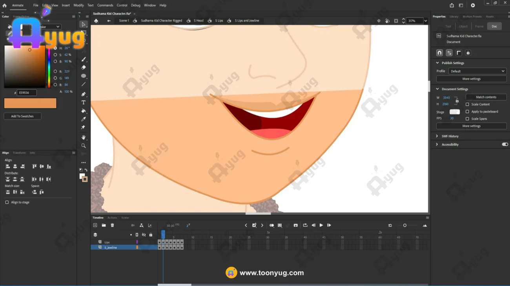
Task: Select the Zoom magnifier tool
Action: 84,146
